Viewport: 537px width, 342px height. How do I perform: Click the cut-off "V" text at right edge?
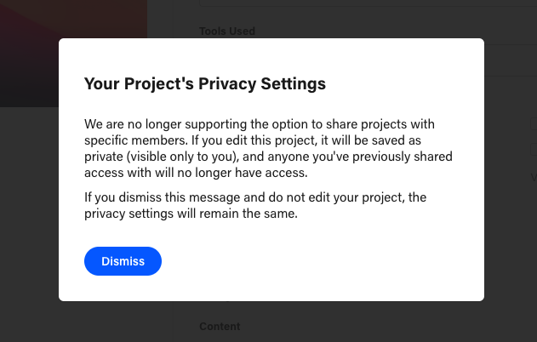coord(534,178)
